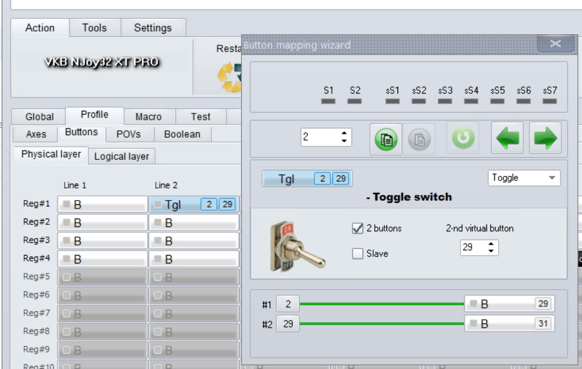Click the yellow recycle restart icon
The height and width of the screenshot is (369, 582).
coord(229,77)
